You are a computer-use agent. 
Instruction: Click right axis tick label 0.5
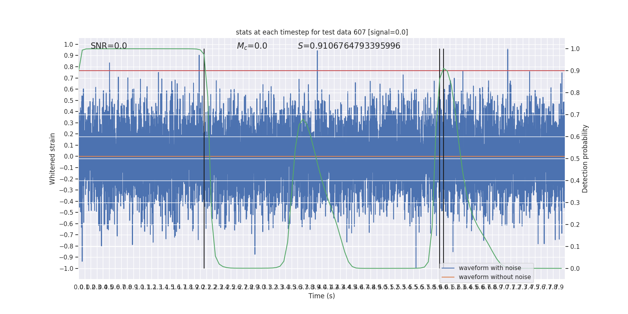pos(575,159)
